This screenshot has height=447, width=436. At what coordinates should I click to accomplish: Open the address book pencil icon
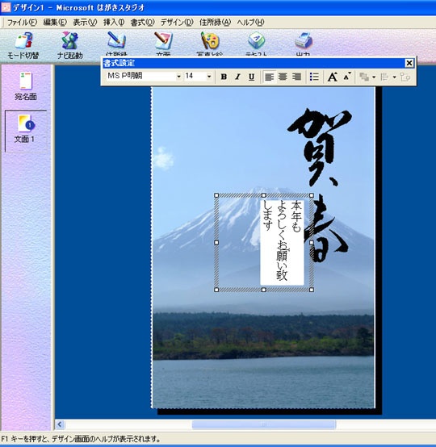point(116,40)
